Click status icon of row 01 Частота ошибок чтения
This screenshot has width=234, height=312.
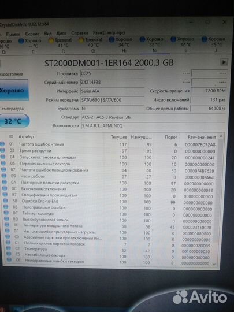pos(2,144)
